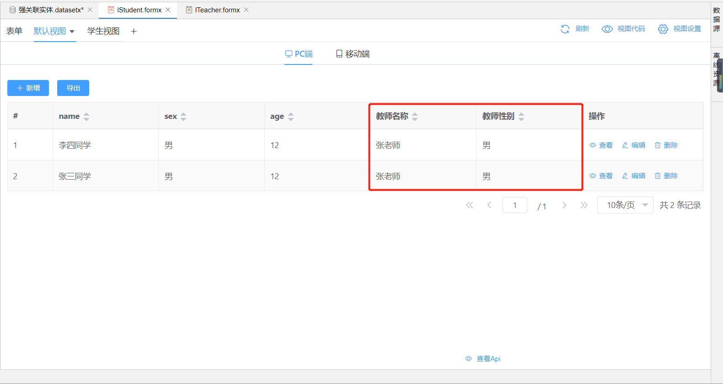Close the ITeacher.formx tab
The height and width of the screenshot is (384, 723).
coord(246,10)
